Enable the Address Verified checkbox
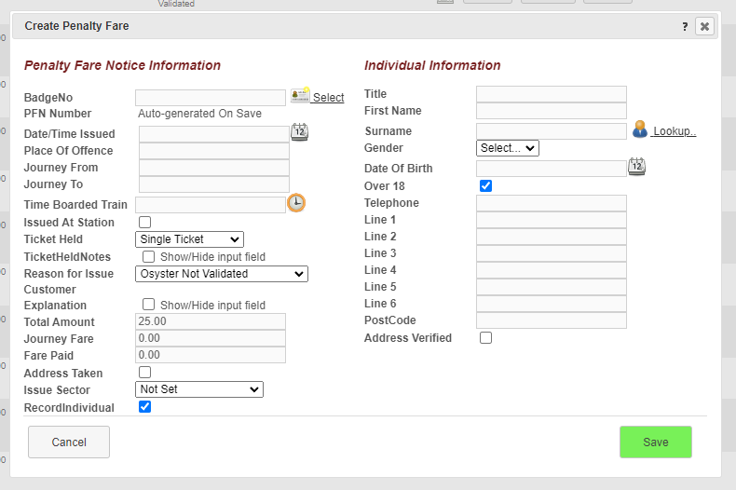 tap(485, 338)
